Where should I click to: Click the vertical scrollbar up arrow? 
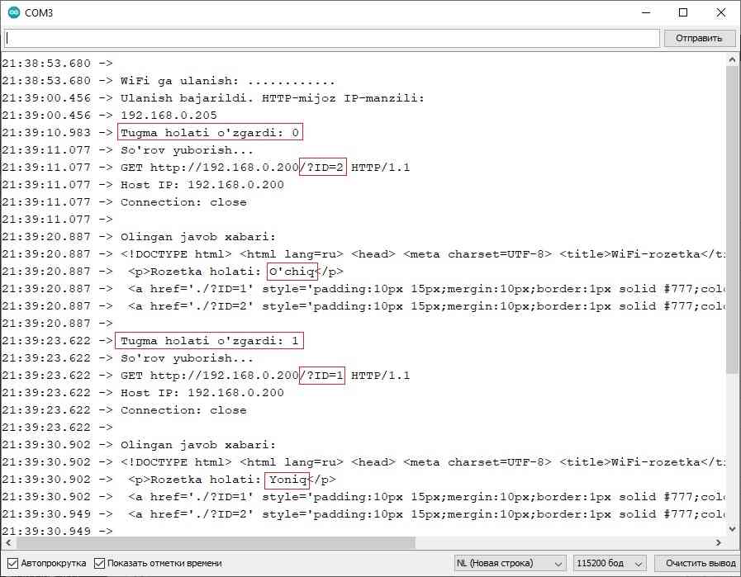point(732,59)
